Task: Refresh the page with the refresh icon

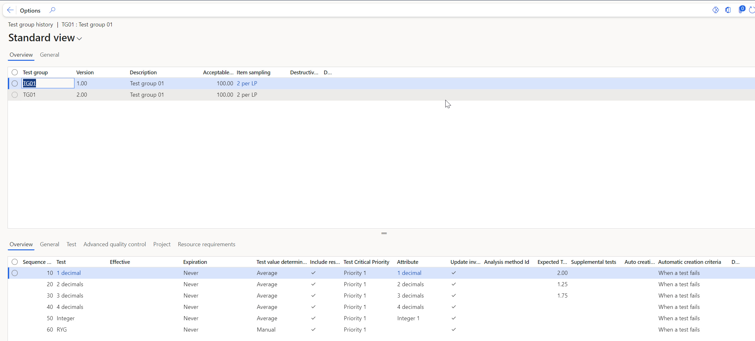Action: click(x=752, y=10)
